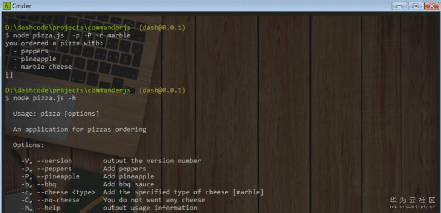441x213 pixels.
Task: Maximize the Cmder window
Action: [x=415, y=5]
